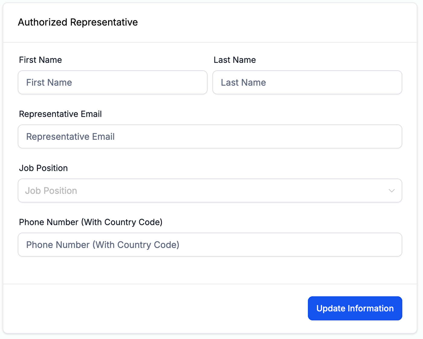423x339 pixels.
Task: Click the Job Position field label
Action: coord(44,168)
